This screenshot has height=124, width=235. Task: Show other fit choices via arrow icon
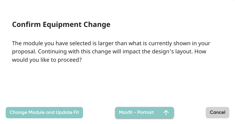(x=166, y=112)
